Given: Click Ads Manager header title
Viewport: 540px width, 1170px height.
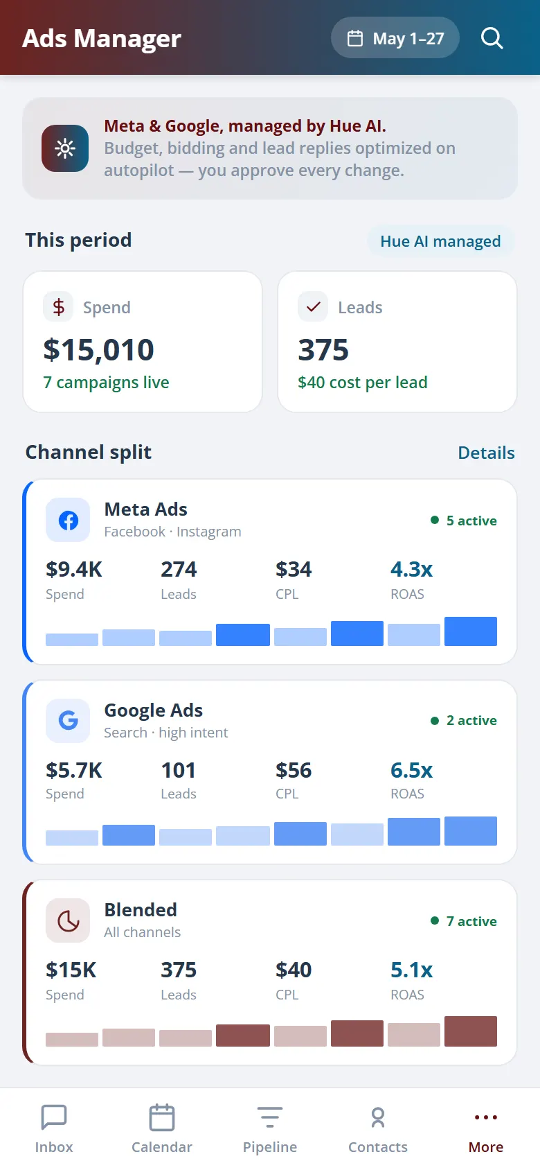Looking at the screenshot, I should click(102, 39).
